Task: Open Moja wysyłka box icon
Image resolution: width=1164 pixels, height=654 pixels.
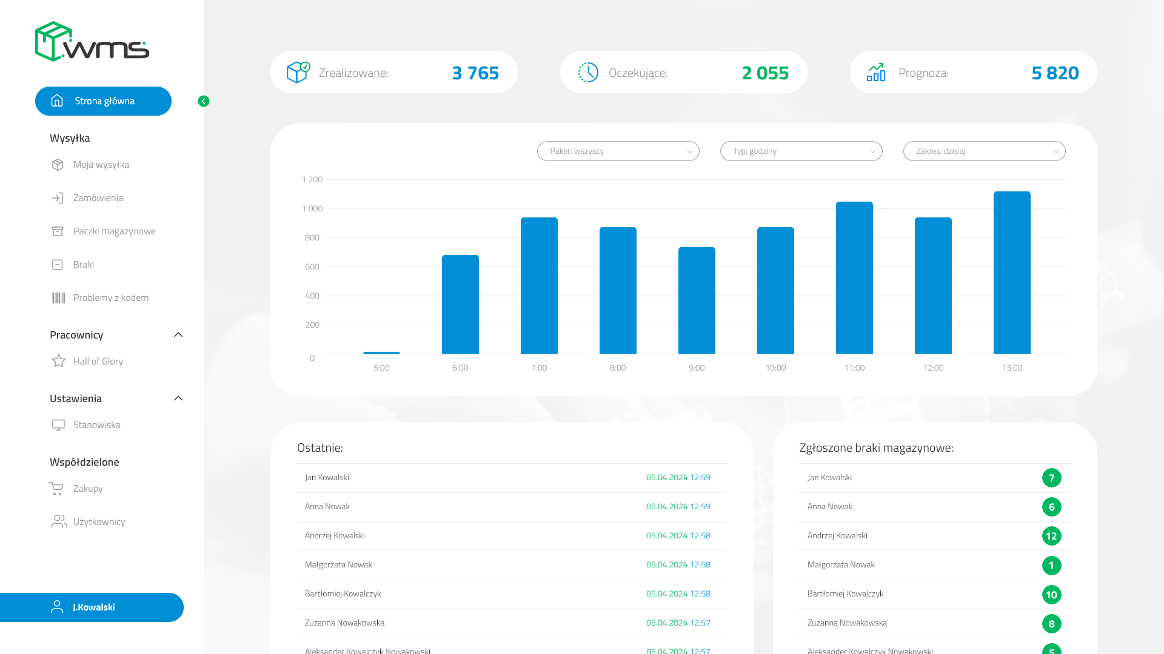Action: [58, 165]
